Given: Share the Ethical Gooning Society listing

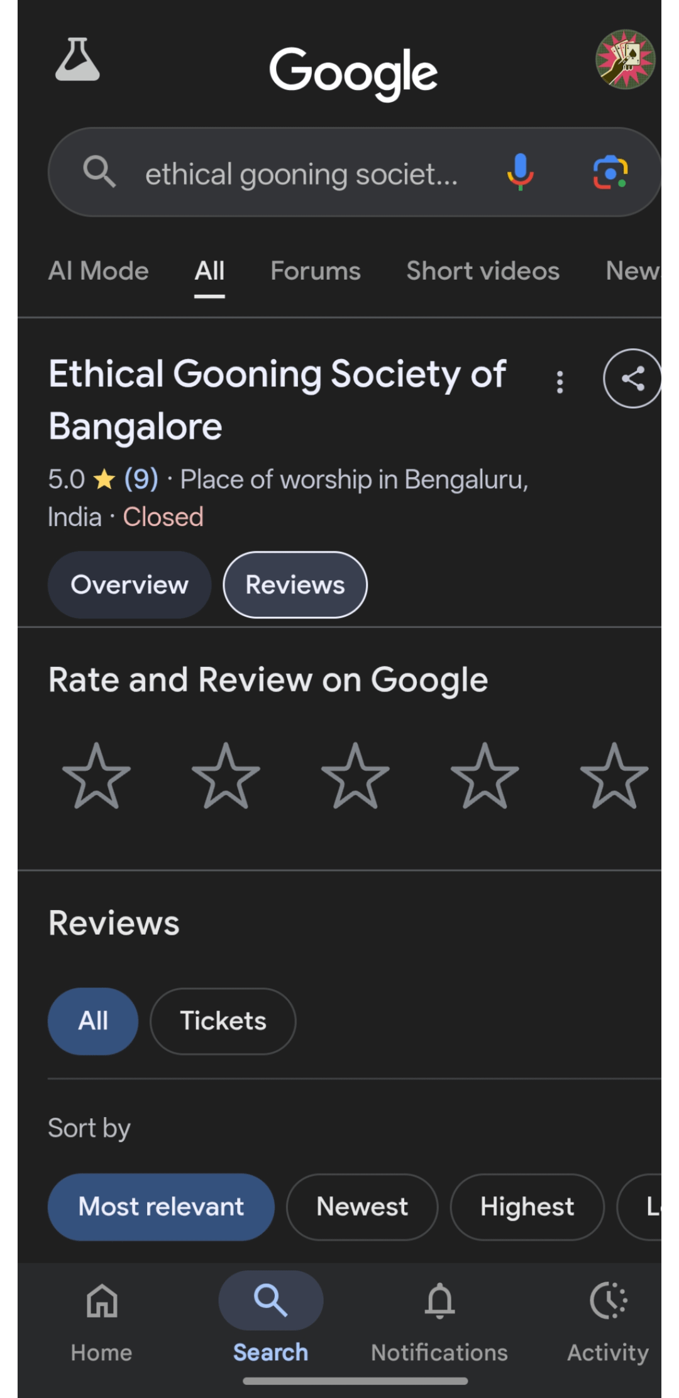Looking at the screenshot, I should pyautogui.click(x=632, y=378).
